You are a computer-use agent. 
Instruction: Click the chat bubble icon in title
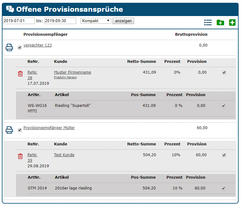[10, 9]
